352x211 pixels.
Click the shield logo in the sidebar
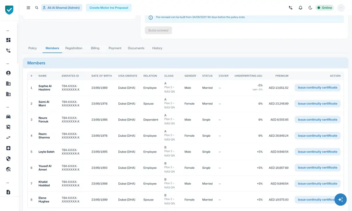click(9, 10)
